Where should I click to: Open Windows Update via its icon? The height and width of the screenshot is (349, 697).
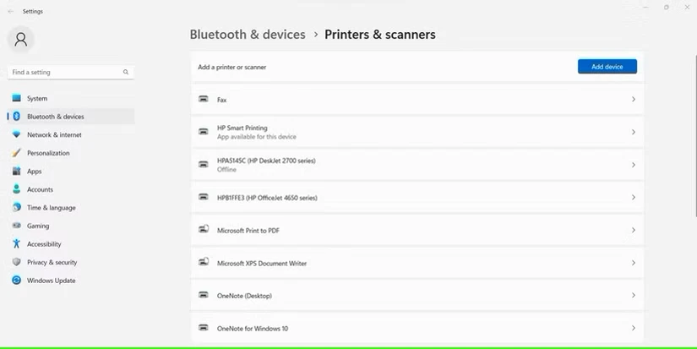coord(16,280)
